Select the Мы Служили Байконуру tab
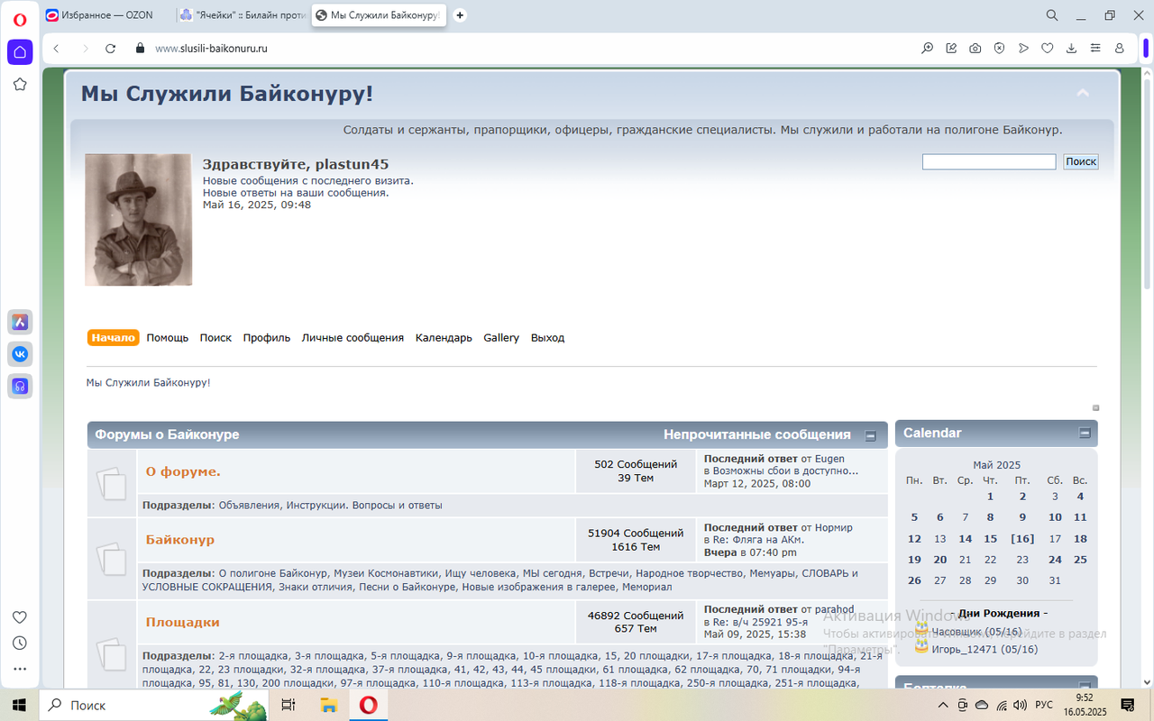This screenshot has width=1154, height=721. coord(379,15)
